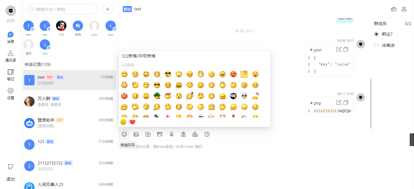Screen dimensions: 414x189
Task: Click the image upload icon
Action: tap(136, 134)
